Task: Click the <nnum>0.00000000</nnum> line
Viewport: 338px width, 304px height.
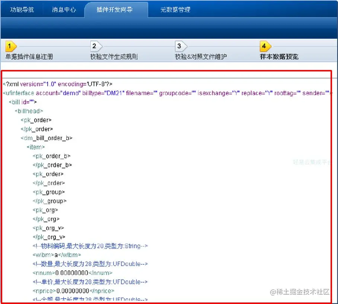Action: pos(73,273)
